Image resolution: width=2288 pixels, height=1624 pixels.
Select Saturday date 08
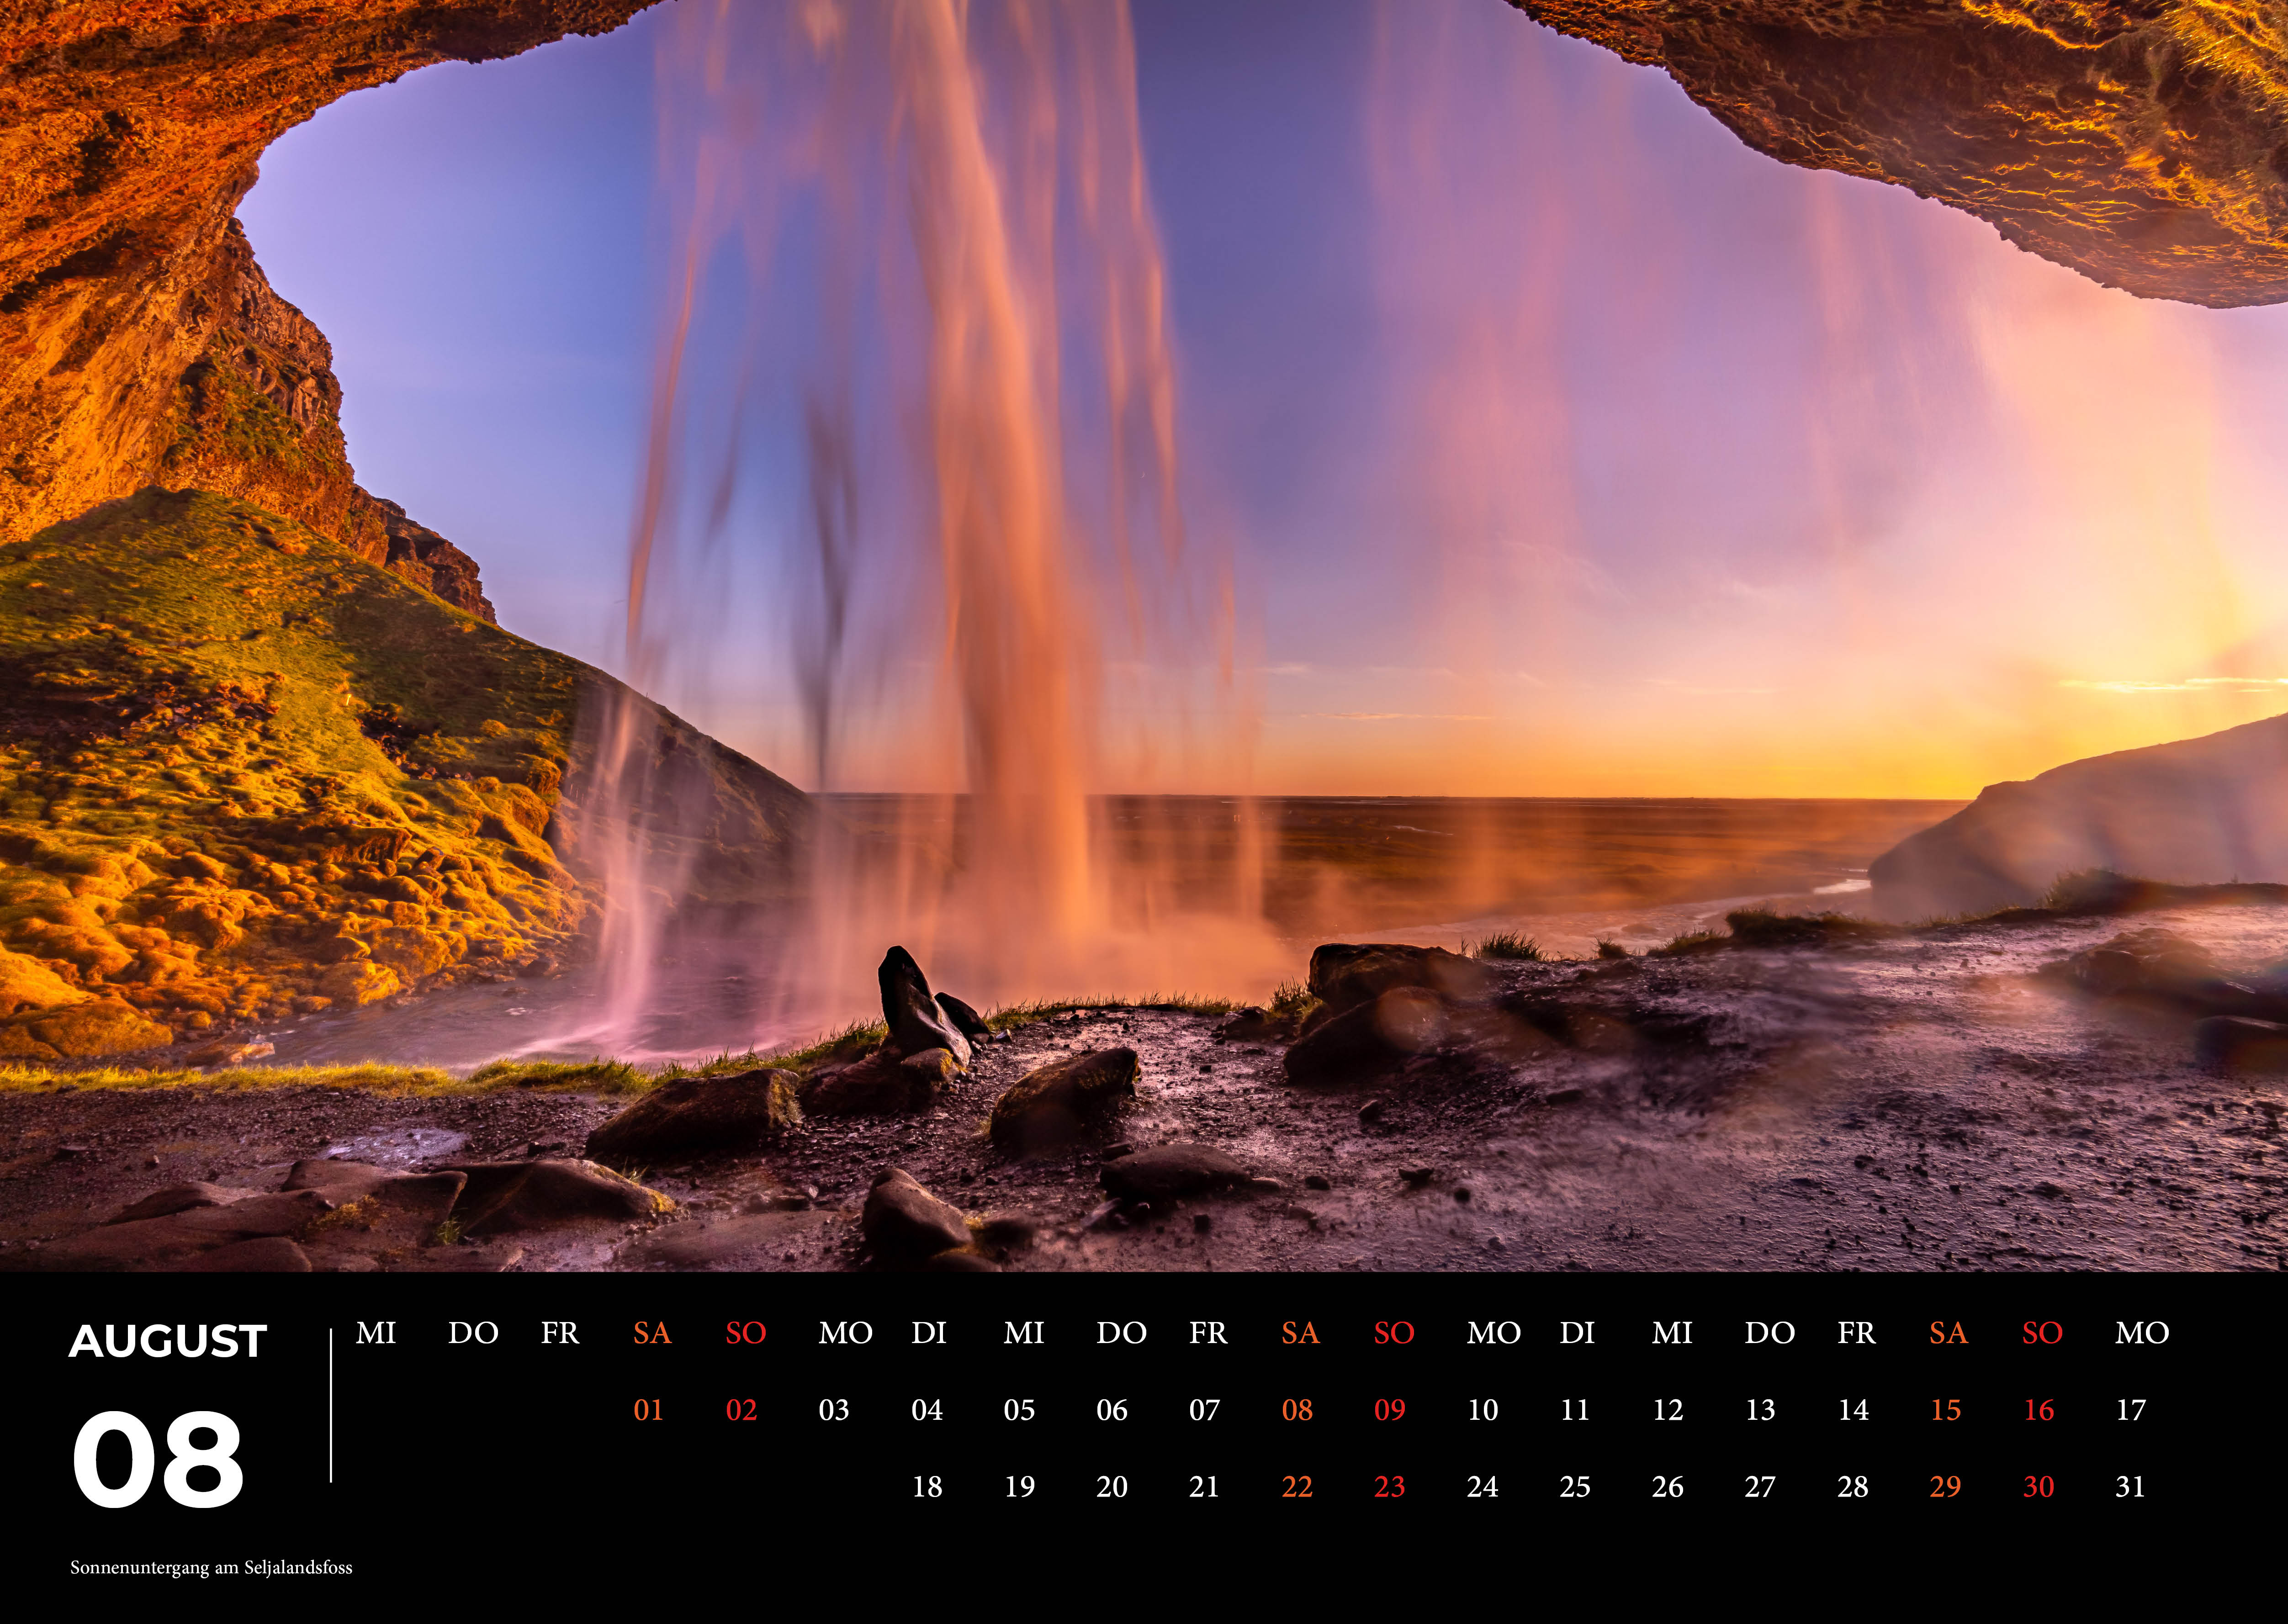pyautogui.click(x=1297, y=1410)
